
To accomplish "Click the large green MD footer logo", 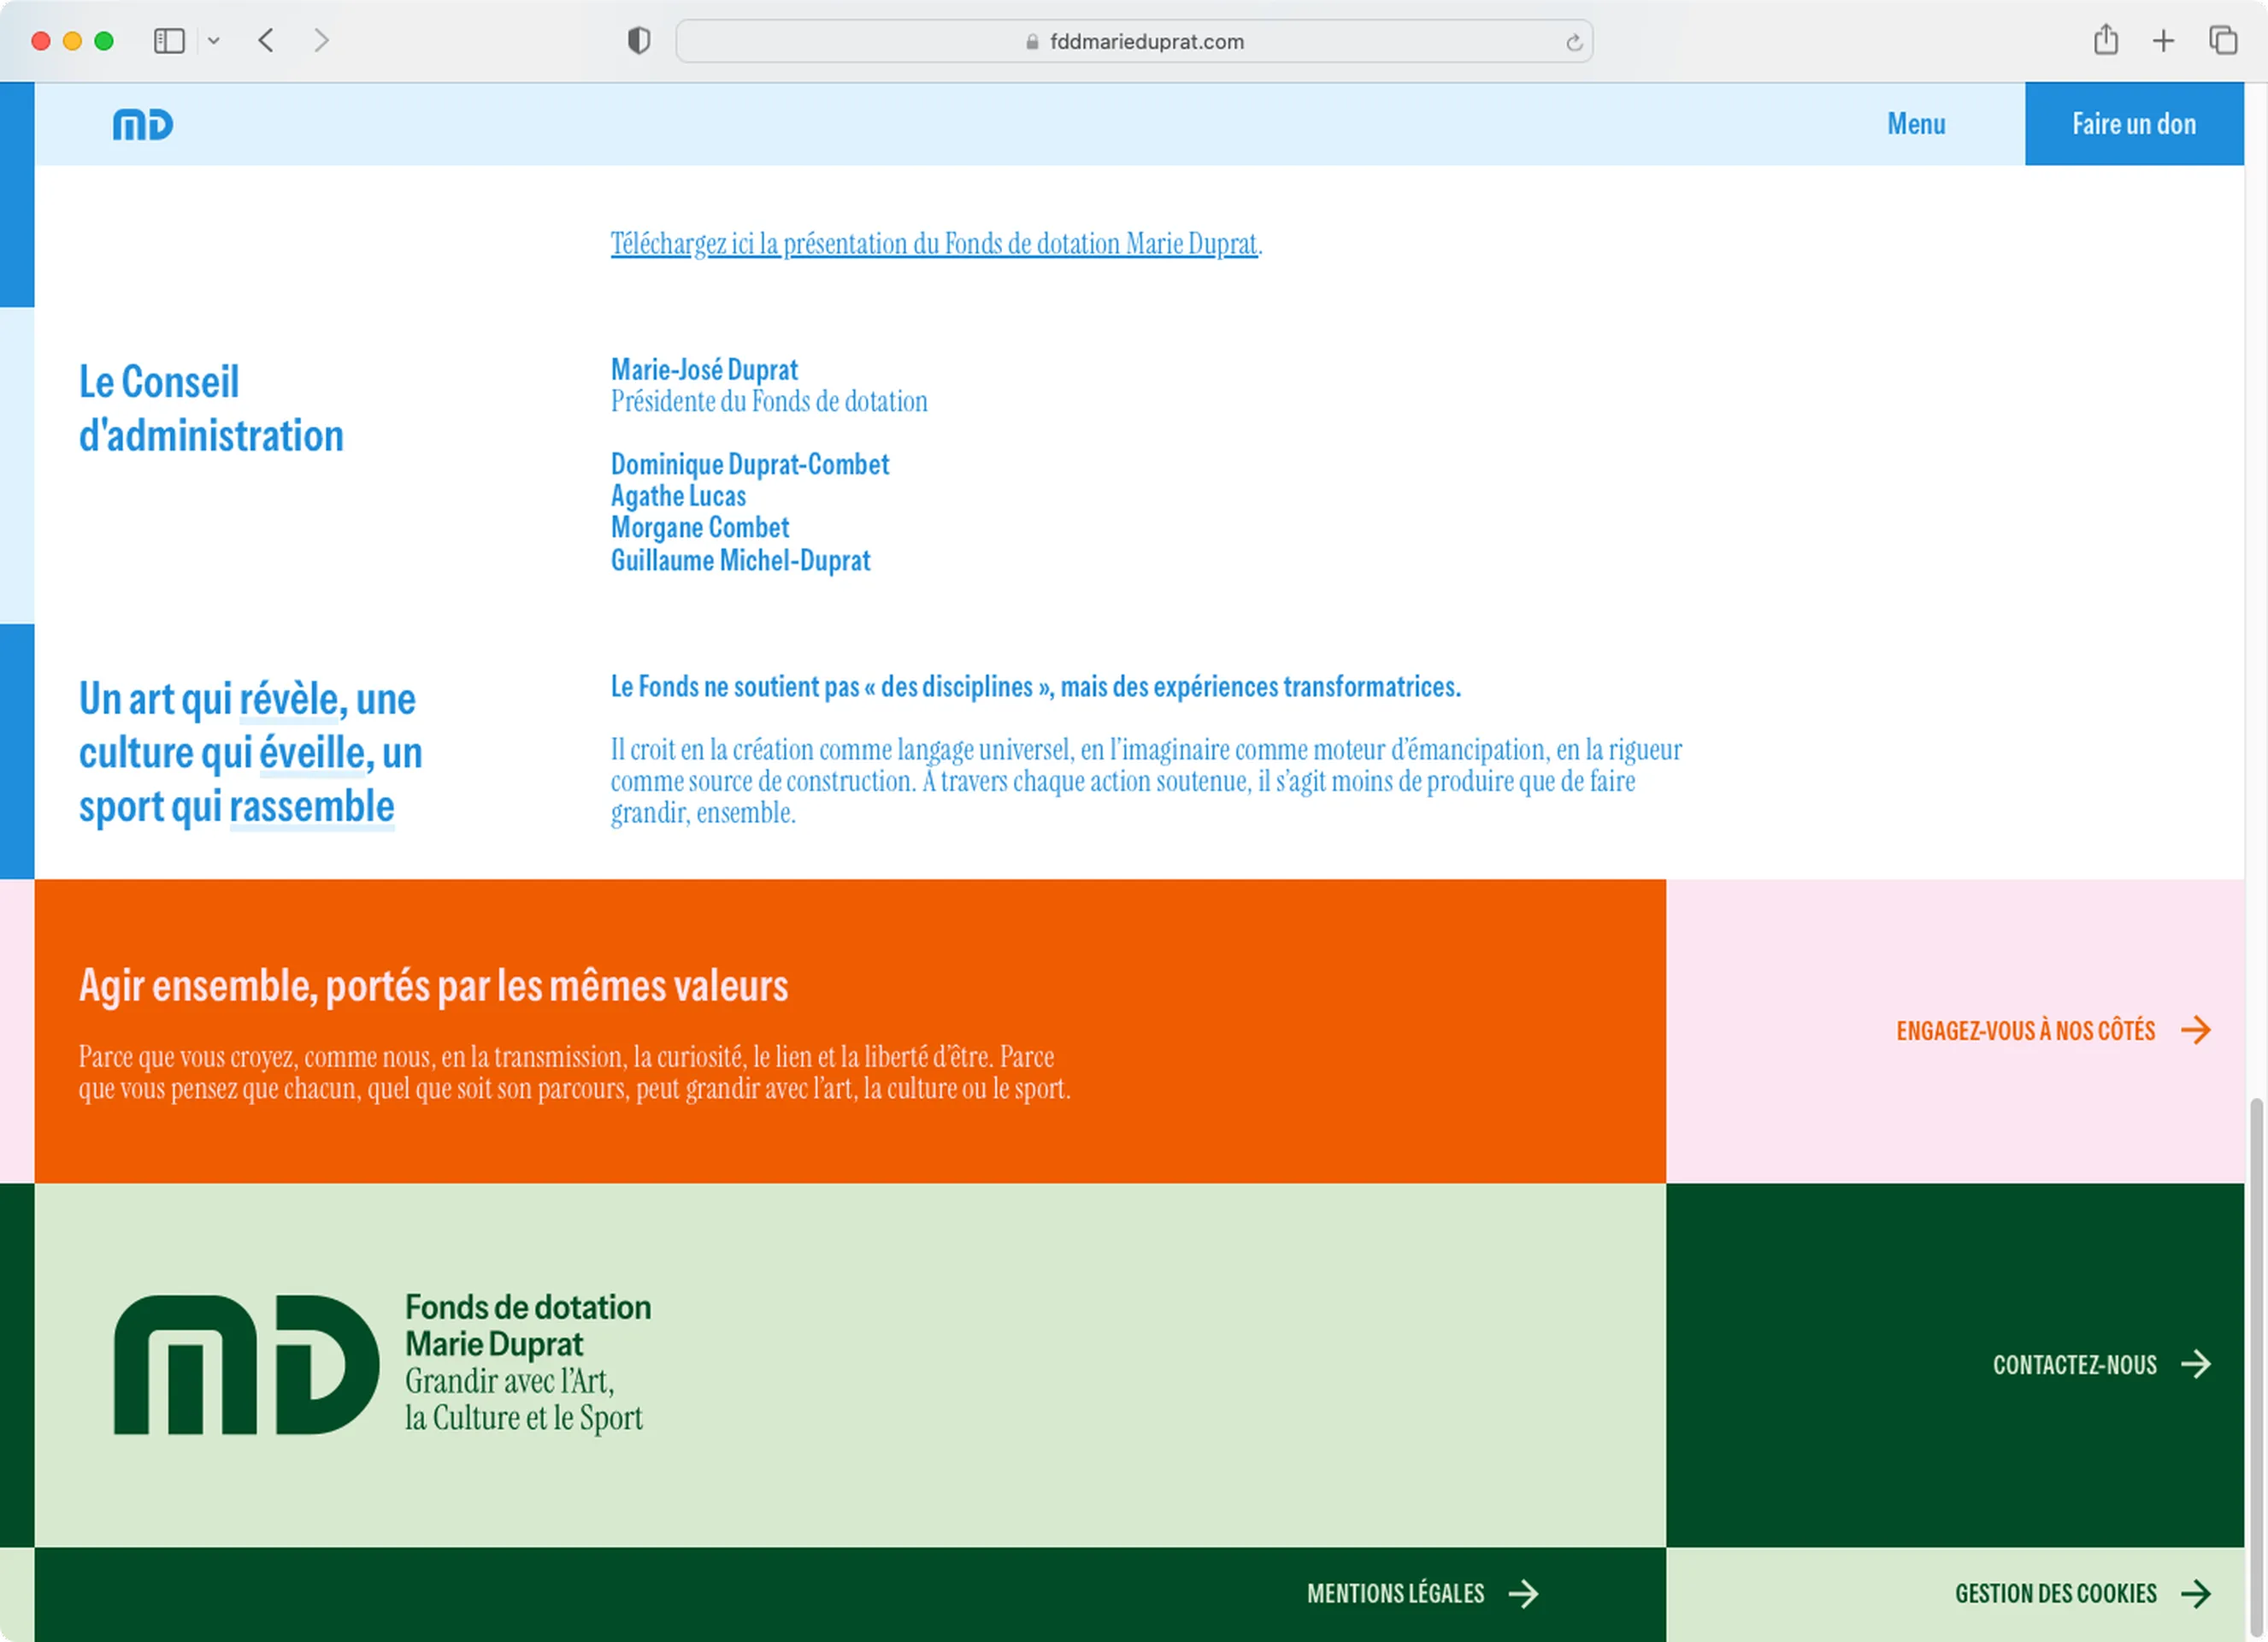I will click(x=246, y=1365).
